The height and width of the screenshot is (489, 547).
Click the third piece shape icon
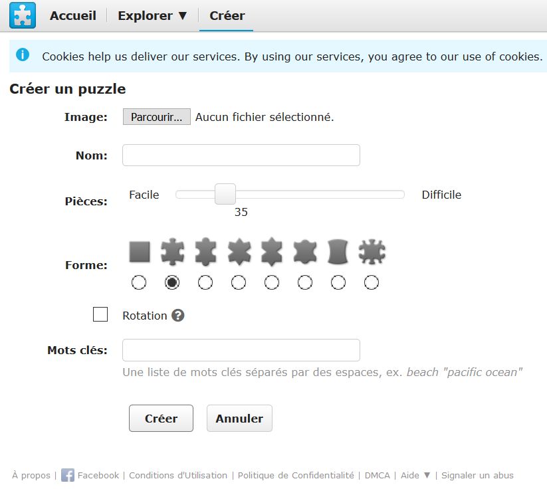[x=205, y=251]
